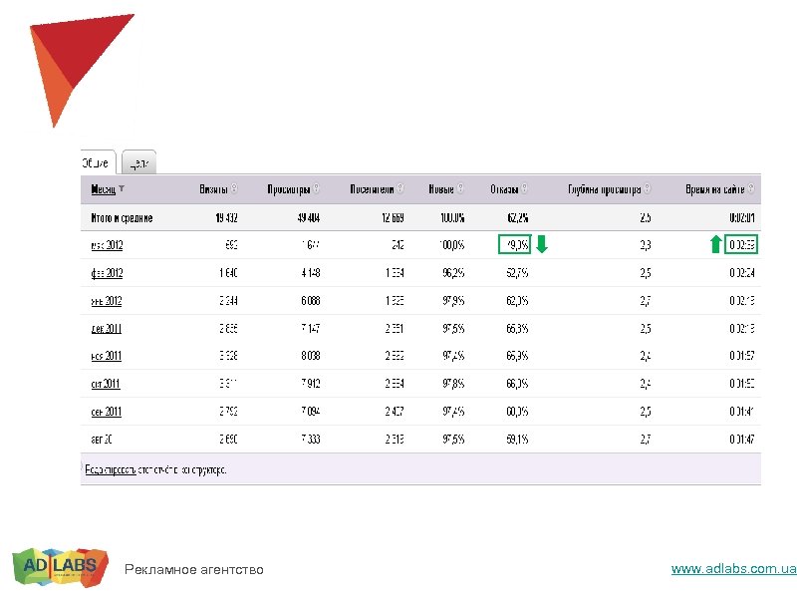Select time value 0:01:47 in last row
Image resolution: width=797 pixels, height=598 pixels.
(x=742, y=439)
